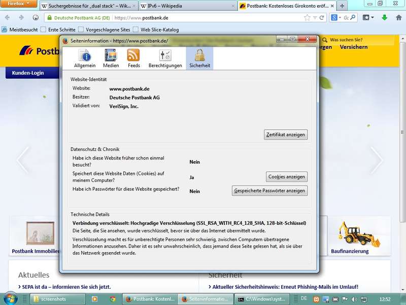Bookmark page with star icon in URL bar
The width and height of the screenshot is (406, 305).
(x=307, y=17)
